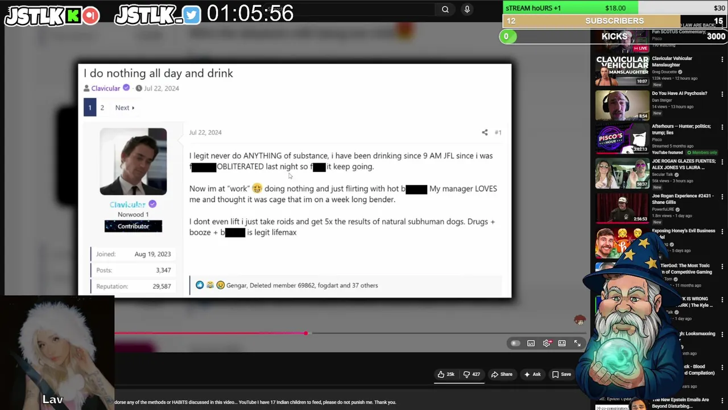Click the Norwood 1 user title text

133,215
